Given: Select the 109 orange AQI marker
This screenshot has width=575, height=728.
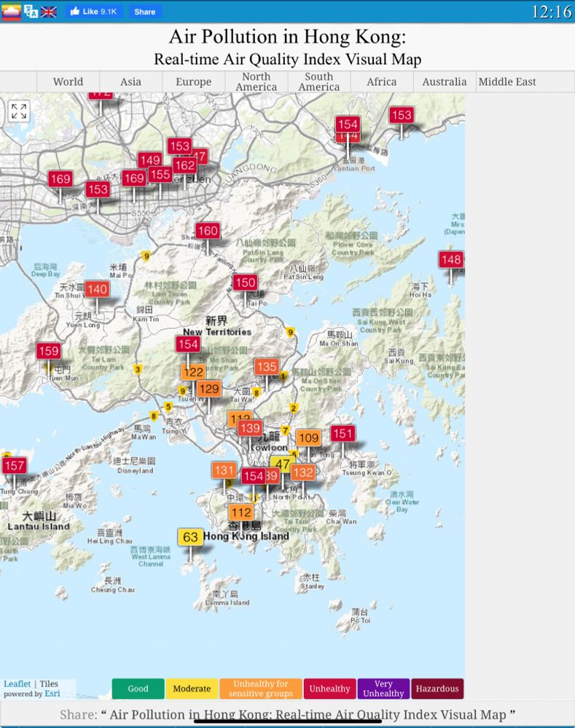Looking at the screenshot, I should (x=309, y=438).
